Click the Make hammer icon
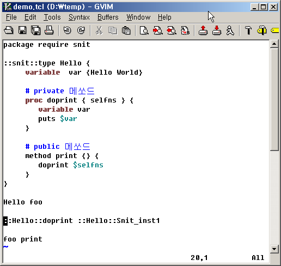Image resolution: width=281 pixels, height=266 pixels. click(x=248, y=31)
